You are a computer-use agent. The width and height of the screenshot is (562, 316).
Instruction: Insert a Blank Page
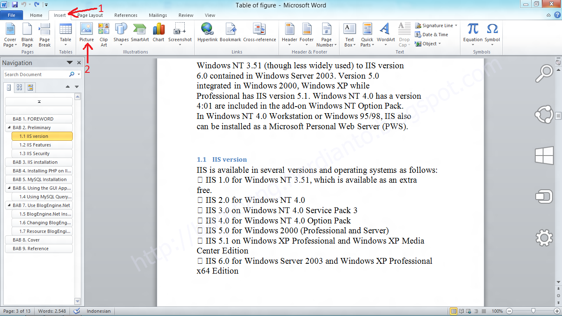[27, 35]
